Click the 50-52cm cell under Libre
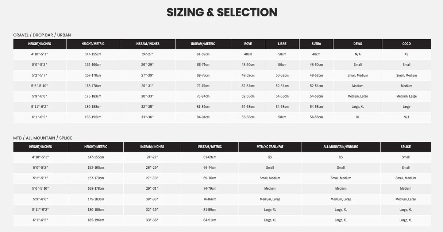The image size is (443, 232). click(282, 75)
